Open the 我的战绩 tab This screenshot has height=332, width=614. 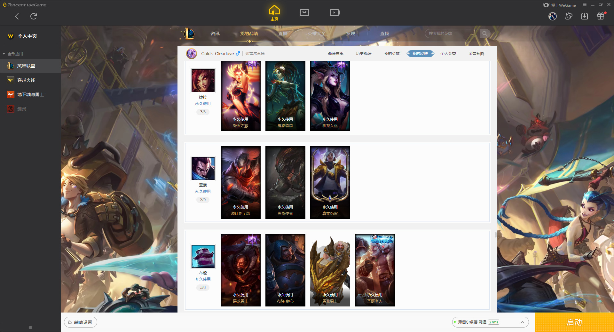pyautogui.click(x=249, y=34)
